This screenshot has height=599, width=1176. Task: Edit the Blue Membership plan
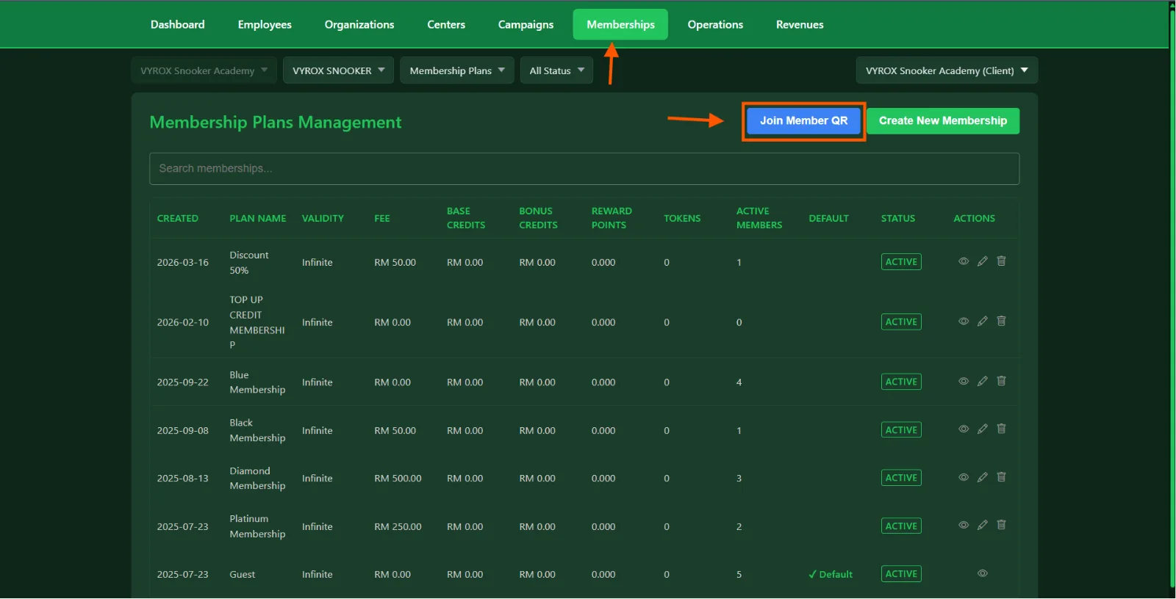[x=983, y=381]
